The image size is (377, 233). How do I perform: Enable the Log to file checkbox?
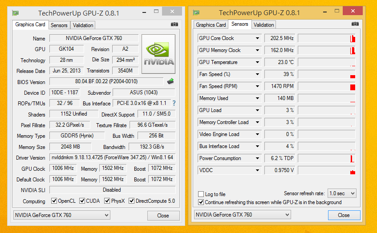[201, 194]
